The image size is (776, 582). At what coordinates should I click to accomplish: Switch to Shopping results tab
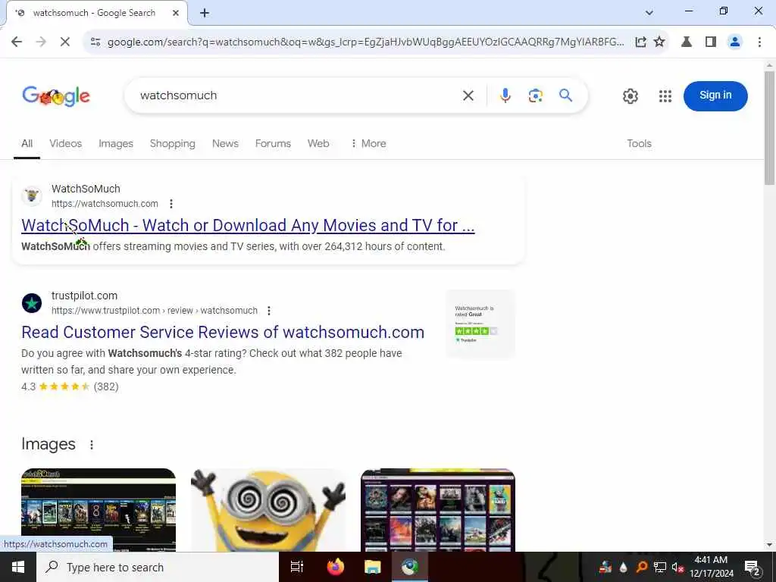pyautogui.click(x=172, y=143)
